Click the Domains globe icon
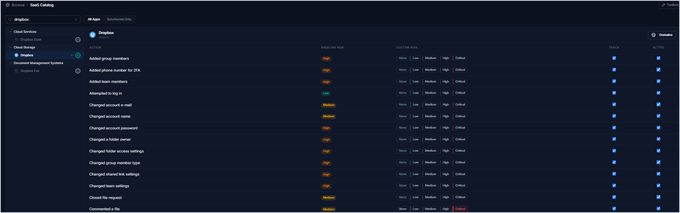Viewport: 680px width, 213px height. coord(654,35)
